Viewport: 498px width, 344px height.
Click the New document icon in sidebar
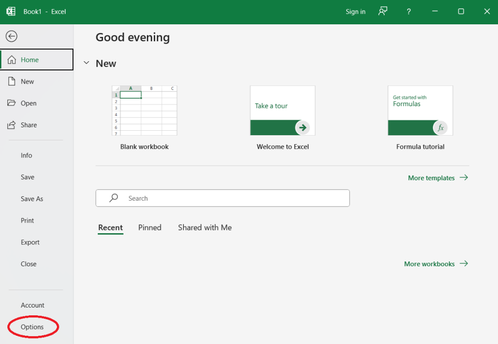point(12,82)
